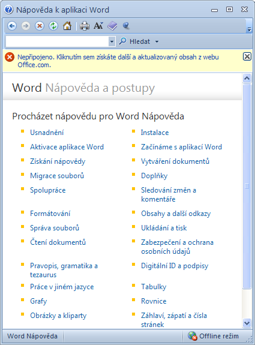Open the Hledat scope dropdown arrow
Screen dimensions: 255x345
(157, 41)
